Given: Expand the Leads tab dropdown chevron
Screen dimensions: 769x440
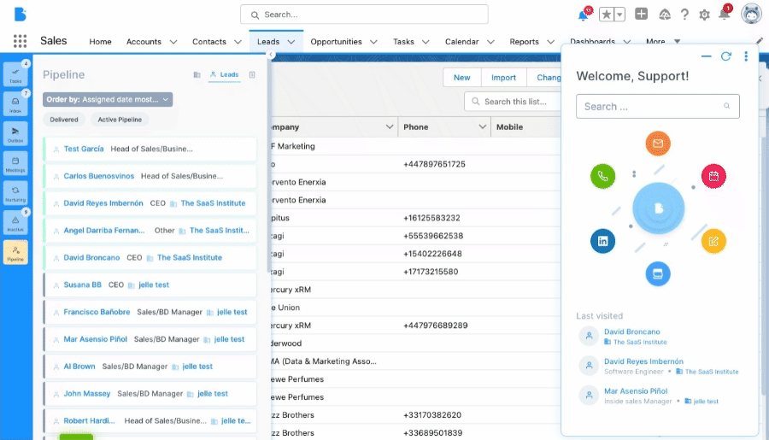Looking at the screenshot, I should pos(291,42).
